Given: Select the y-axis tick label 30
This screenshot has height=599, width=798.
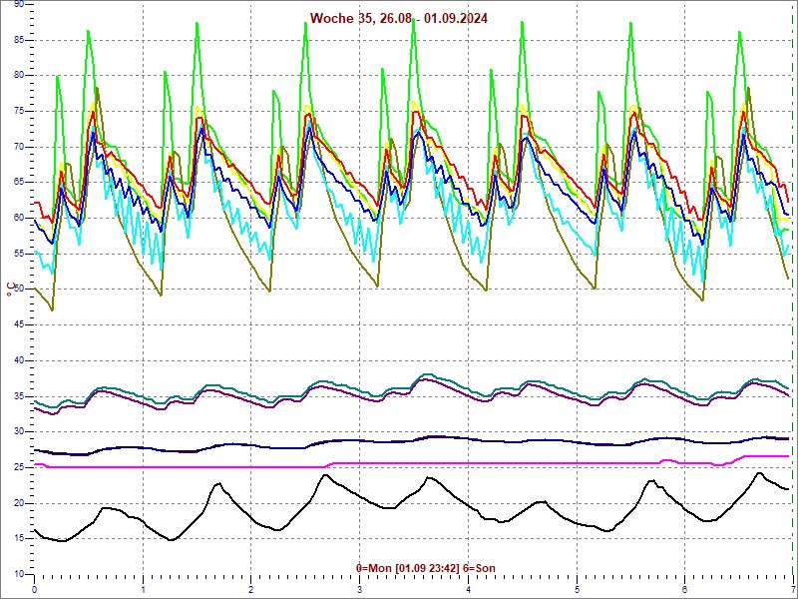Looking at the screenshot, I should pos(18,431).
